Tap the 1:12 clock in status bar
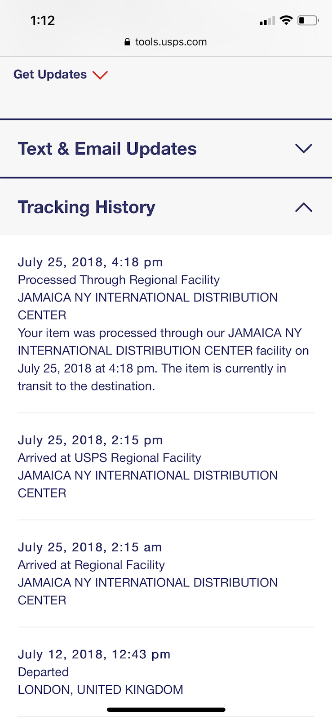 43,20
